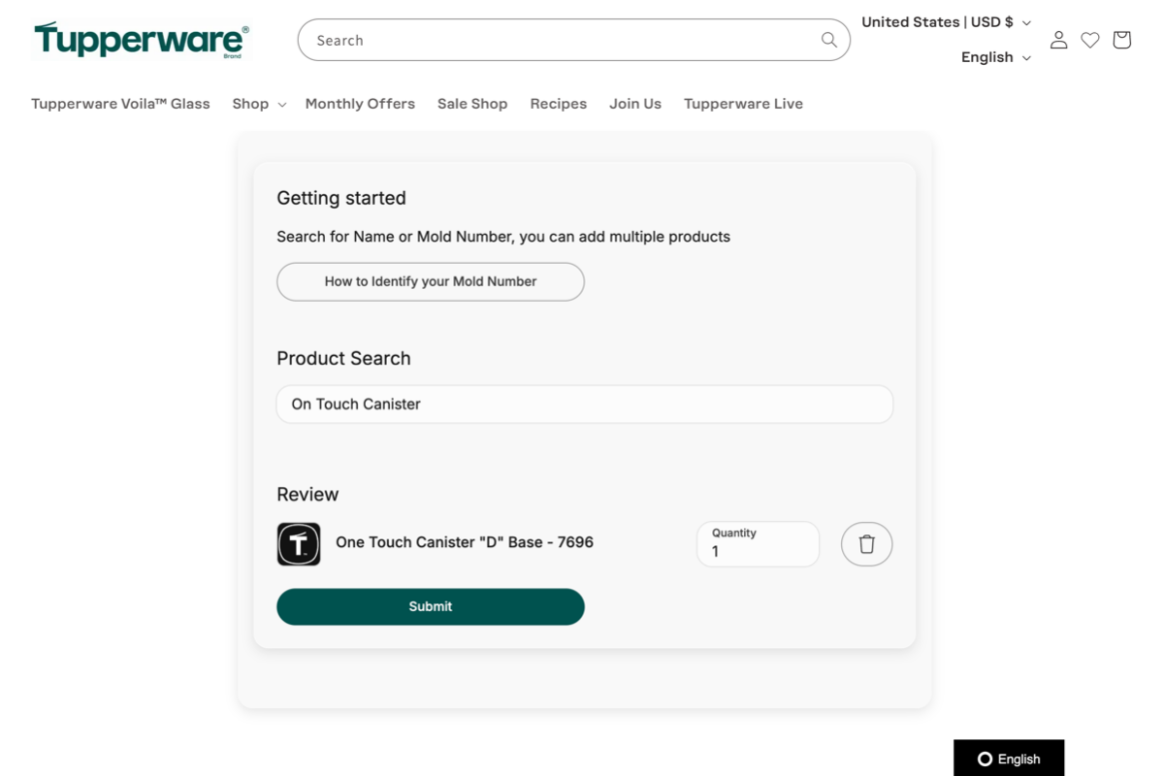Click the Tupperware logo
Viewport: 1164px width, 776px height.
(x=142, y=41)
